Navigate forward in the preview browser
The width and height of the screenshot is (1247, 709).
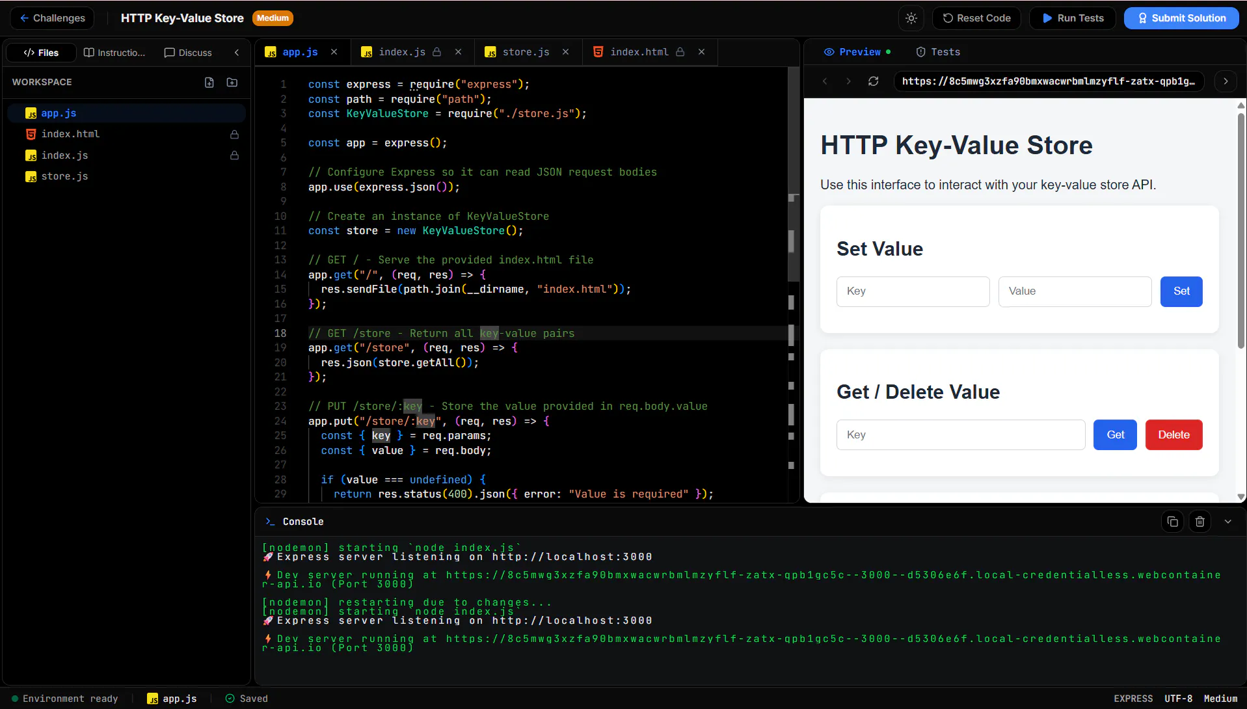coord(848,81)
